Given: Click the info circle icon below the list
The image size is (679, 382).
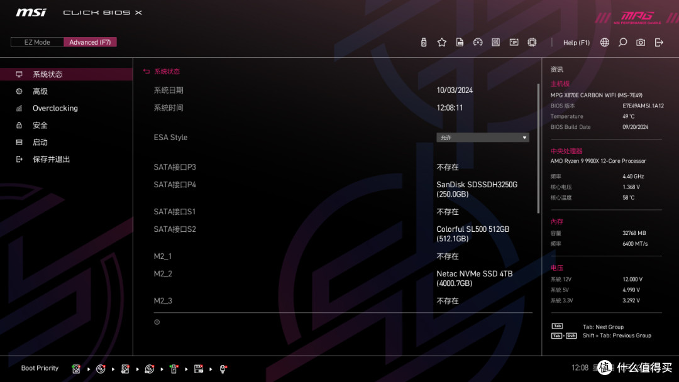Looking at the screenshot, I should click(x=157, y=322).
